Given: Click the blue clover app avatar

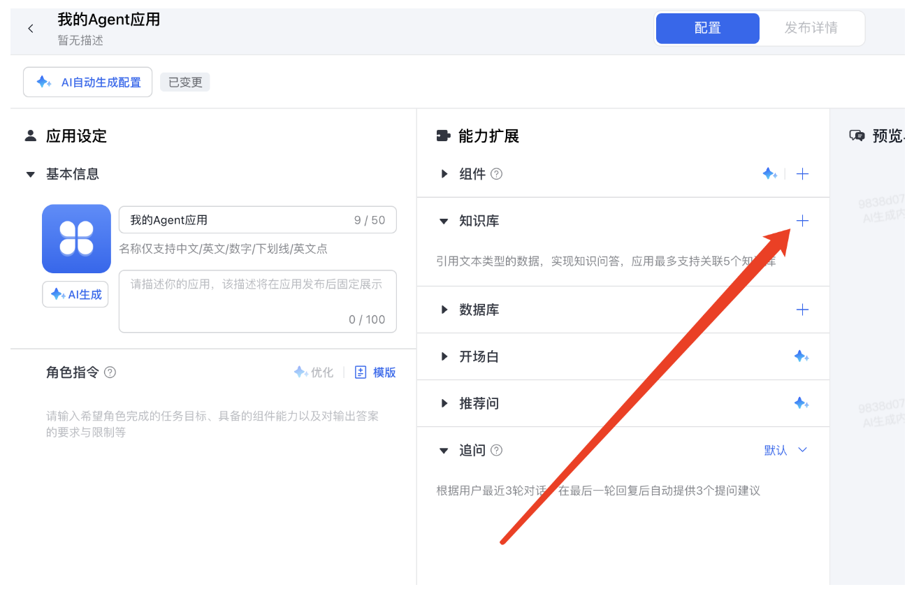Looking at the screenshot, I should (76, 238).
